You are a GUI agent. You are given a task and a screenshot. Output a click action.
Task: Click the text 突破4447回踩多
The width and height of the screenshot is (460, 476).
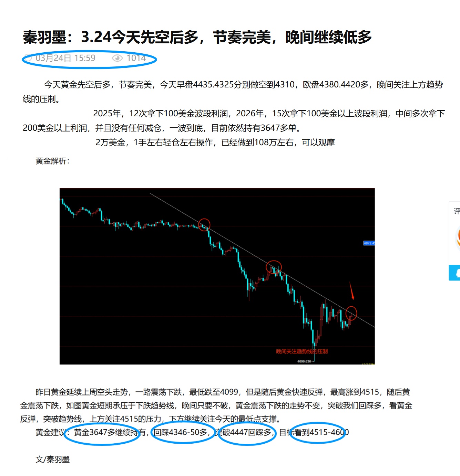tap(243, 432)
